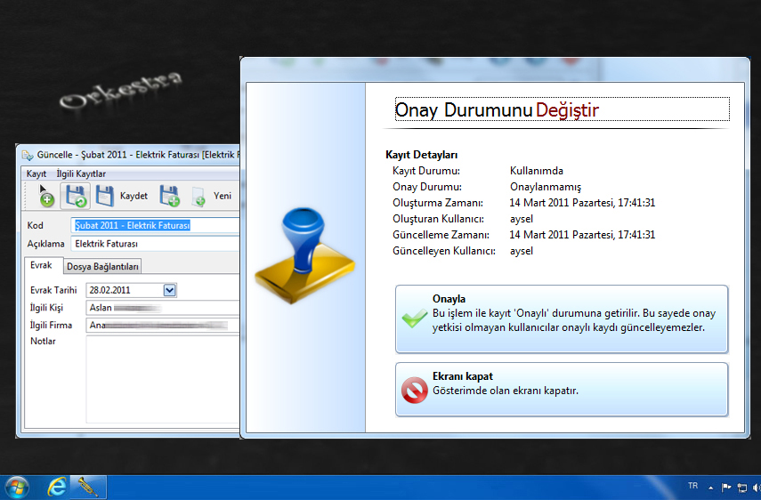The width and height of the screenshot is (761, 500).
Task: Open the İlgili Kayıtlar menu
Action: pos(81,173)
